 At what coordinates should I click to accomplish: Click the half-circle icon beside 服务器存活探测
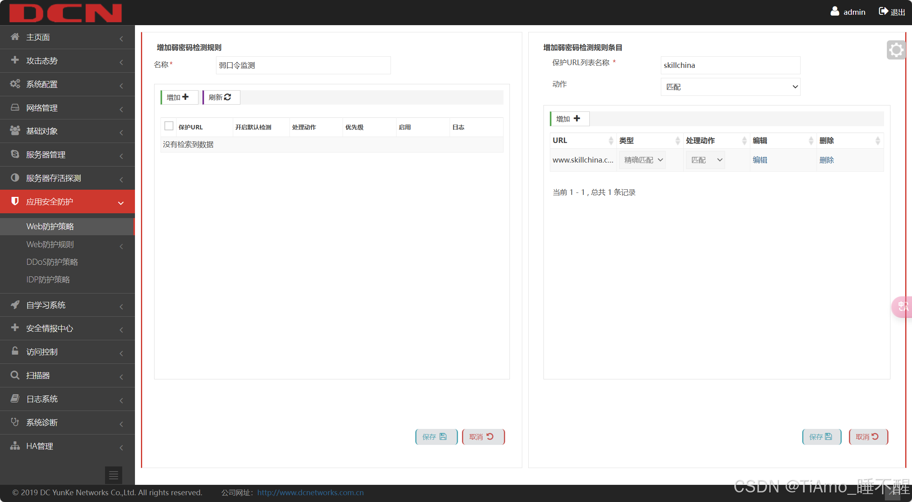click(x=15, y=178)
